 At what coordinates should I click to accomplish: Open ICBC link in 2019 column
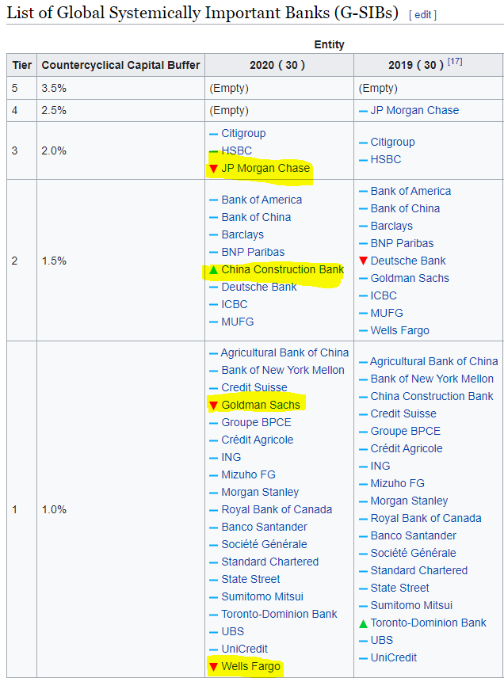384,295
